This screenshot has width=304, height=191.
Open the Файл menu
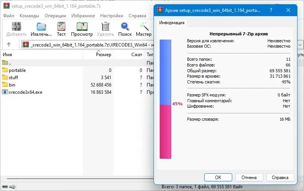coord(9,16)
